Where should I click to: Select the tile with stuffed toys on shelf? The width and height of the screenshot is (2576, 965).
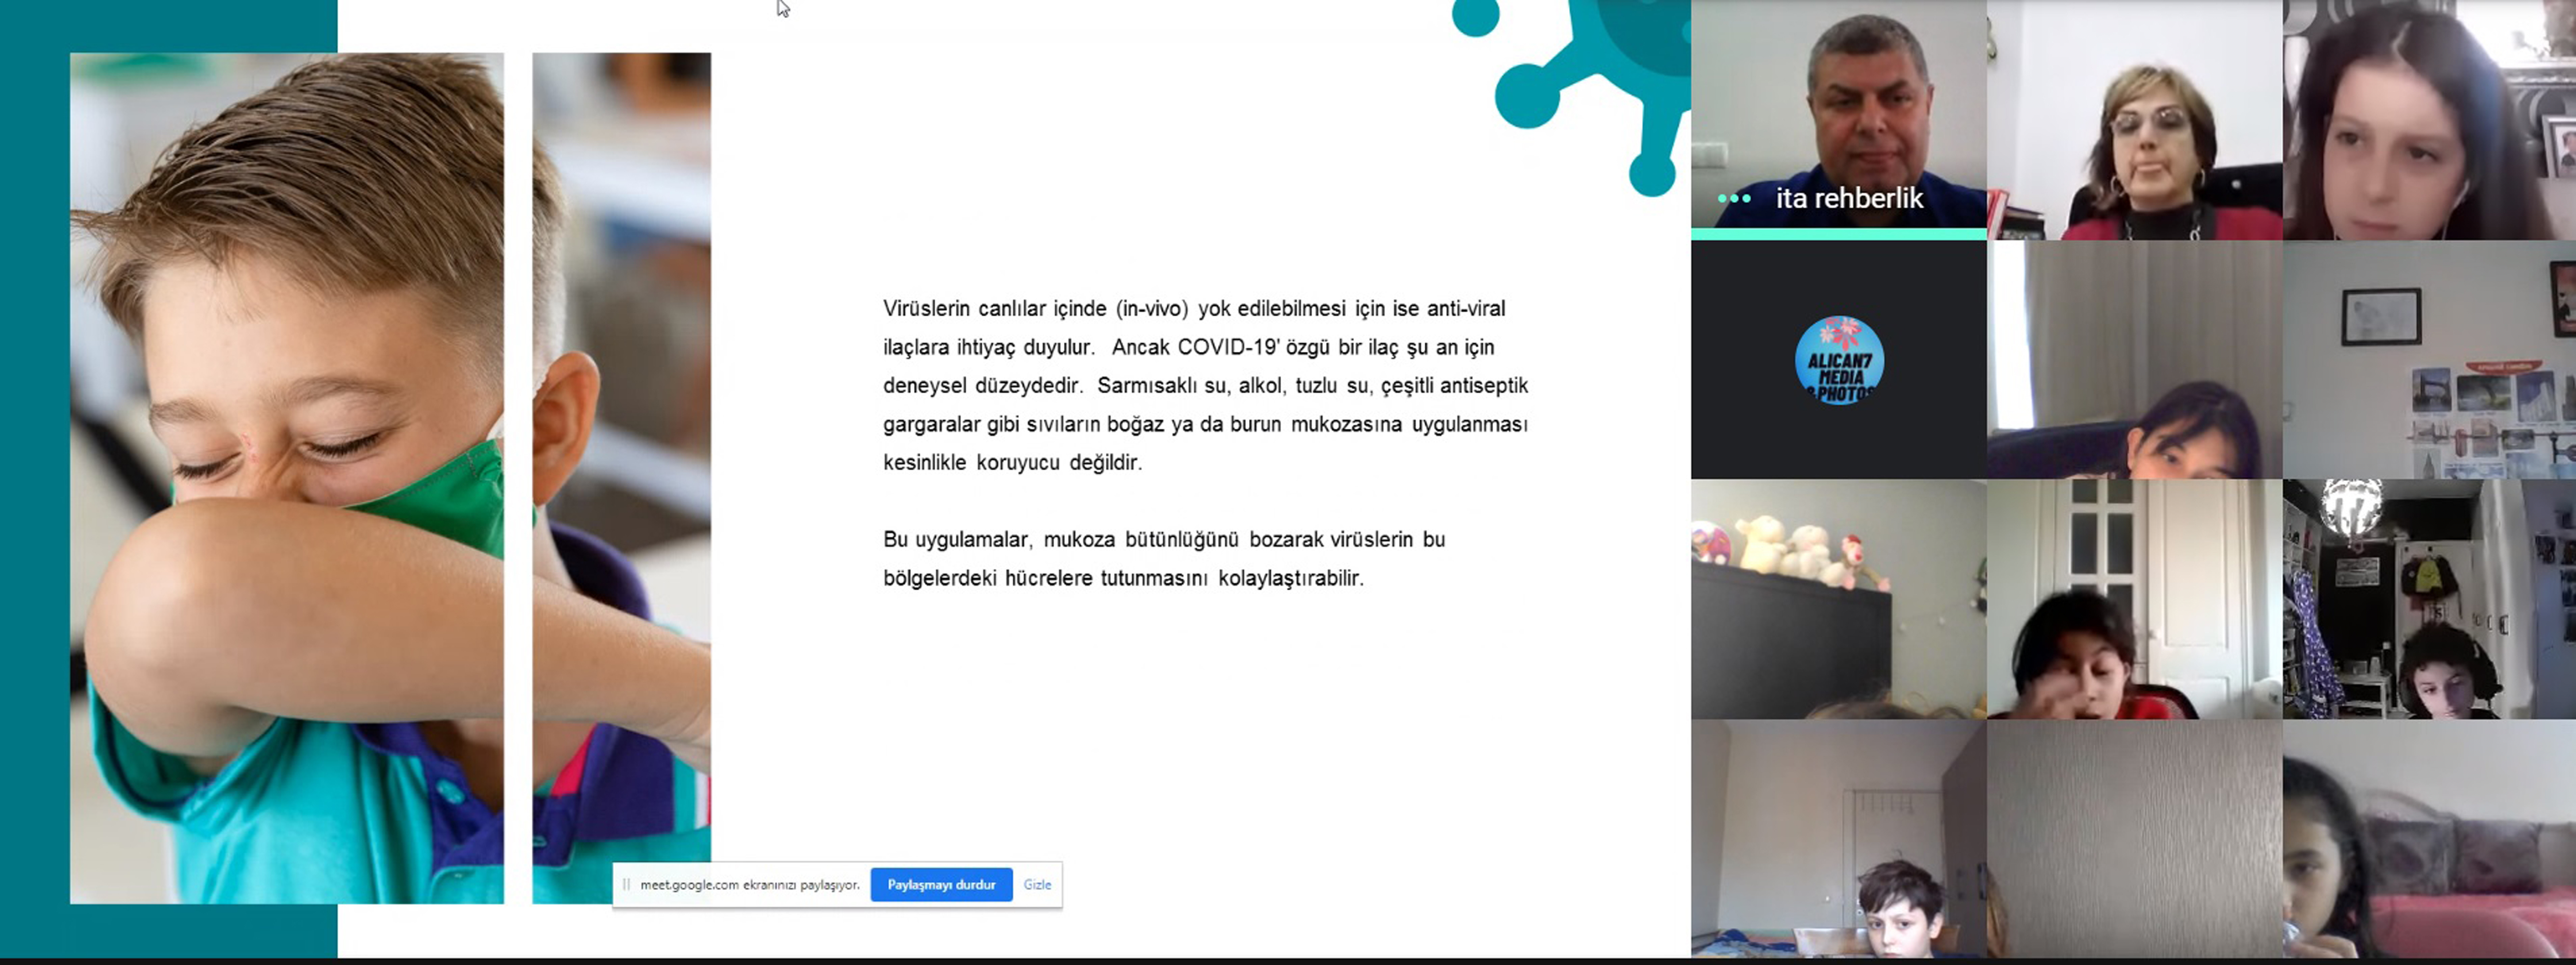(1838, 599)
